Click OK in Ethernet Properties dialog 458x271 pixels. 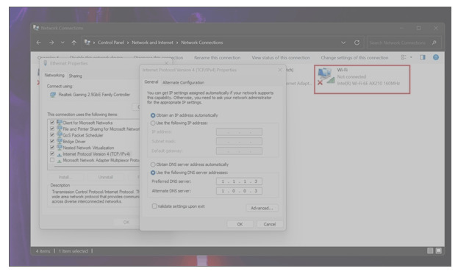point(126,223)
